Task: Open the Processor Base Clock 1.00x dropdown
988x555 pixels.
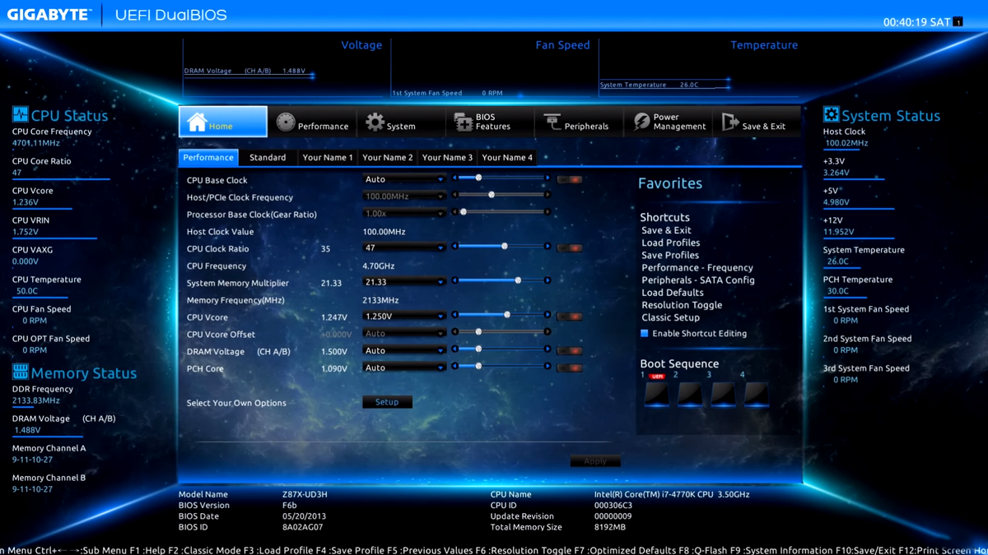Action: tap(404, 214)
